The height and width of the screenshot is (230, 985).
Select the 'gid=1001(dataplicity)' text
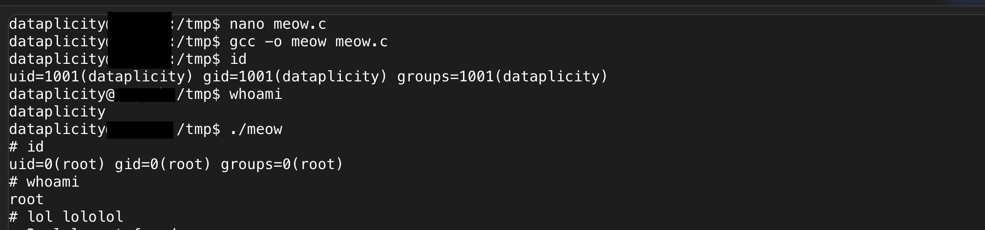coord(295,77)
